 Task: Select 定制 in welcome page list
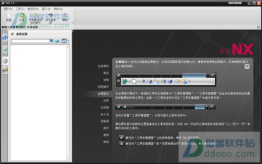pos(106,80)
